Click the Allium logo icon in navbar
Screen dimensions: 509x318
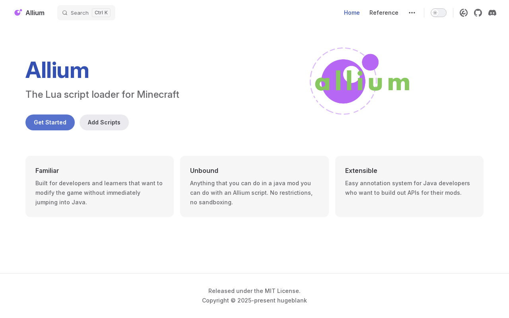(18, 13)
